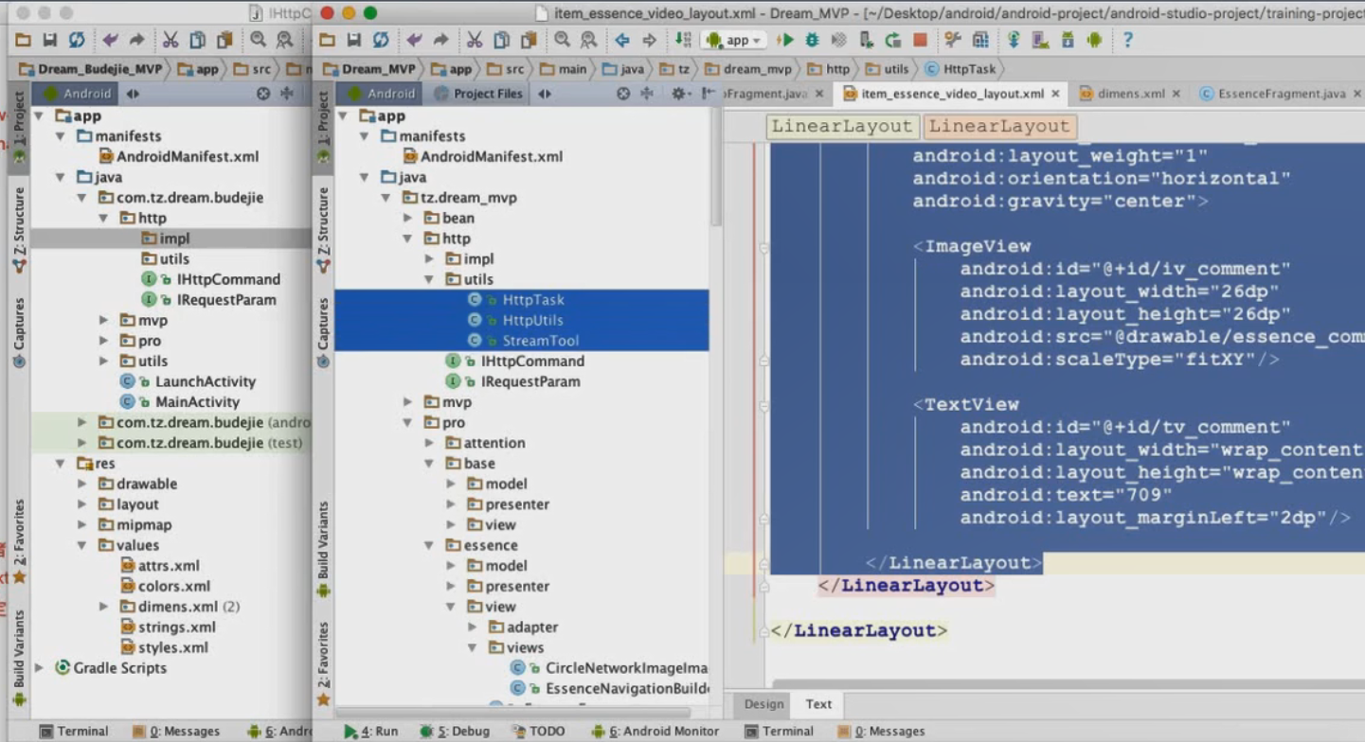Click Open folder icon in Dream_MVP toolbar

(327, 40)
